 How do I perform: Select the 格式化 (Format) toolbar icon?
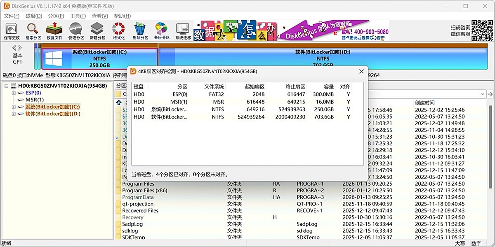point(118,31)
